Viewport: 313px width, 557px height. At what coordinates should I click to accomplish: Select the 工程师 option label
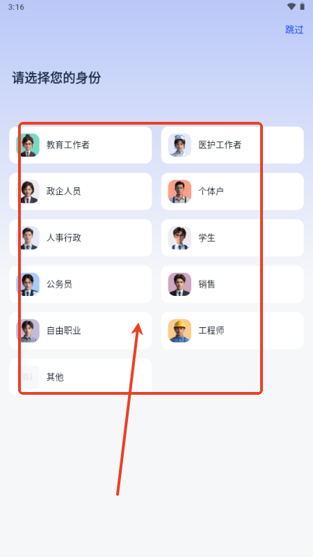[x=211, y=331]
